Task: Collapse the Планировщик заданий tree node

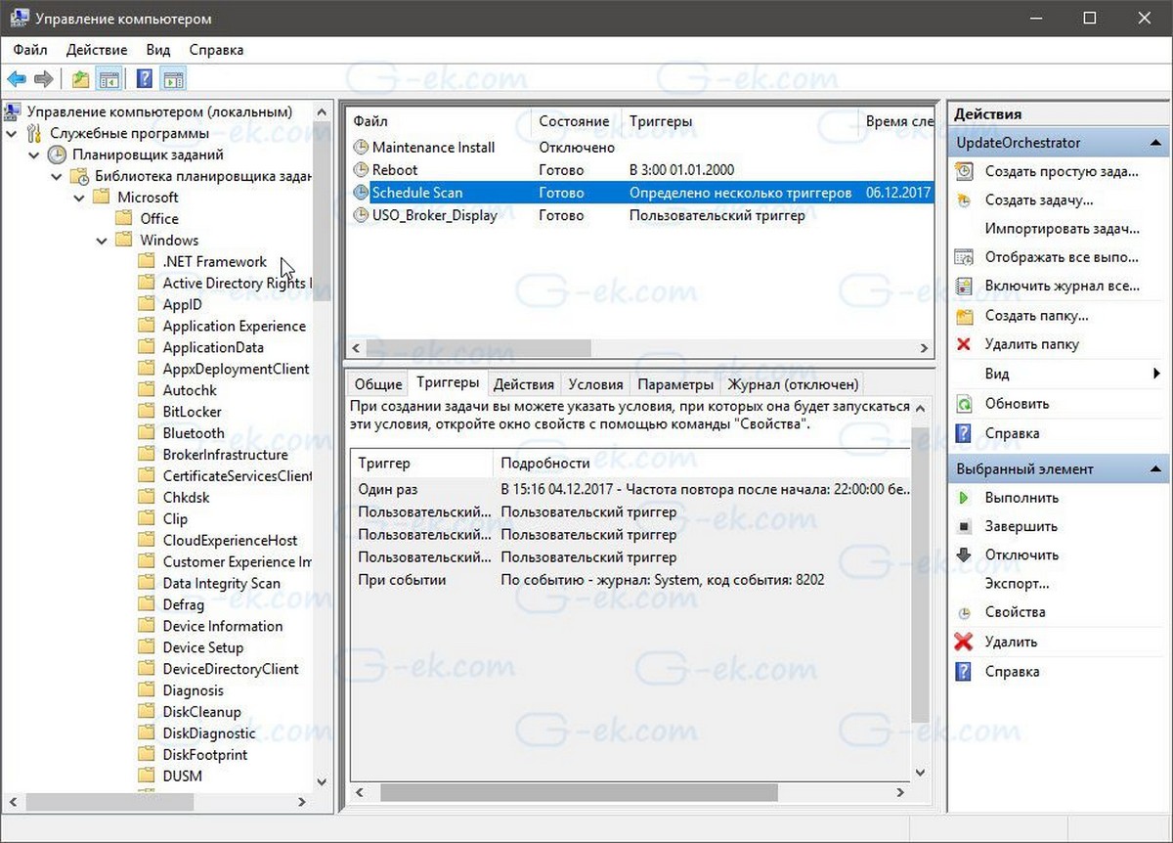Action: (34, 155)
